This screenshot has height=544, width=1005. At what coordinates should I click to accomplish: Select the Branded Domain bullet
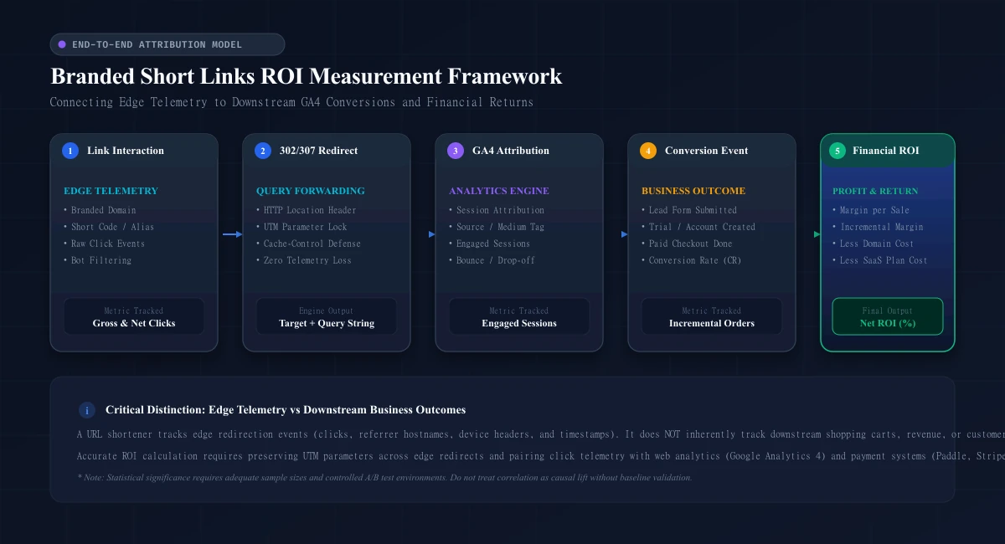[x=100, y=210]
